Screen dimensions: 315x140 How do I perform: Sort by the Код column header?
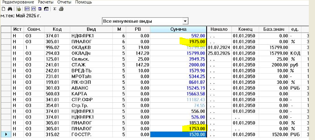click(57, 29)
